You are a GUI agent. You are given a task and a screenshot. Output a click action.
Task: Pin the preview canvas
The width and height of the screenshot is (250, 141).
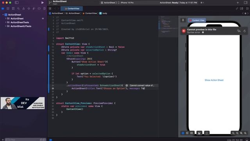click(183, 20)
